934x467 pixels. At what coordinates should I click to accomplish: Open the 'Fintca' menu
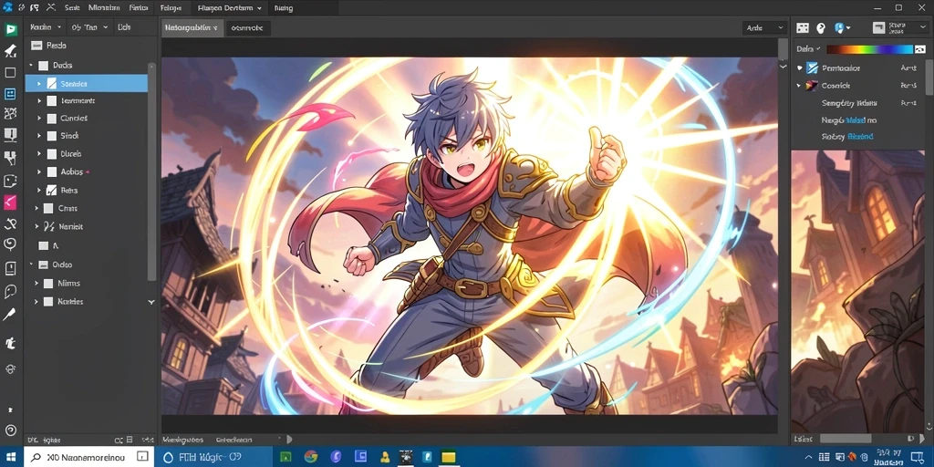(139, 8)
